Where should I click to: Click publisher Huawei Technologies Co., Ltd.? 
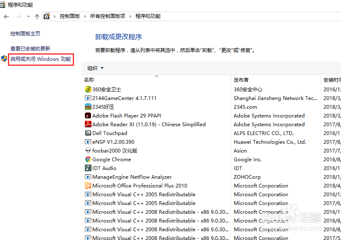269,142
